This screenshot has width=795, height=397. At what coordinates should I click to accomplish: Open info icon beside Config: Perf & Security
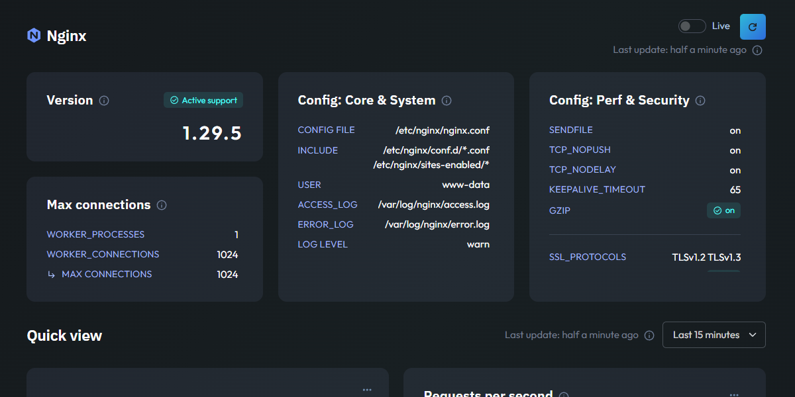point(700,101)
